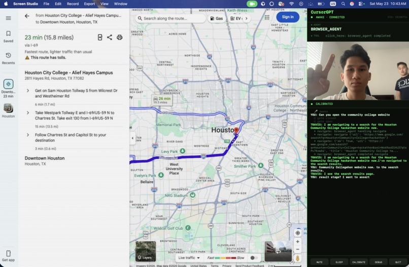Open the Google Maps hamburger menu
409x267 pixels.
coord(8,18)
